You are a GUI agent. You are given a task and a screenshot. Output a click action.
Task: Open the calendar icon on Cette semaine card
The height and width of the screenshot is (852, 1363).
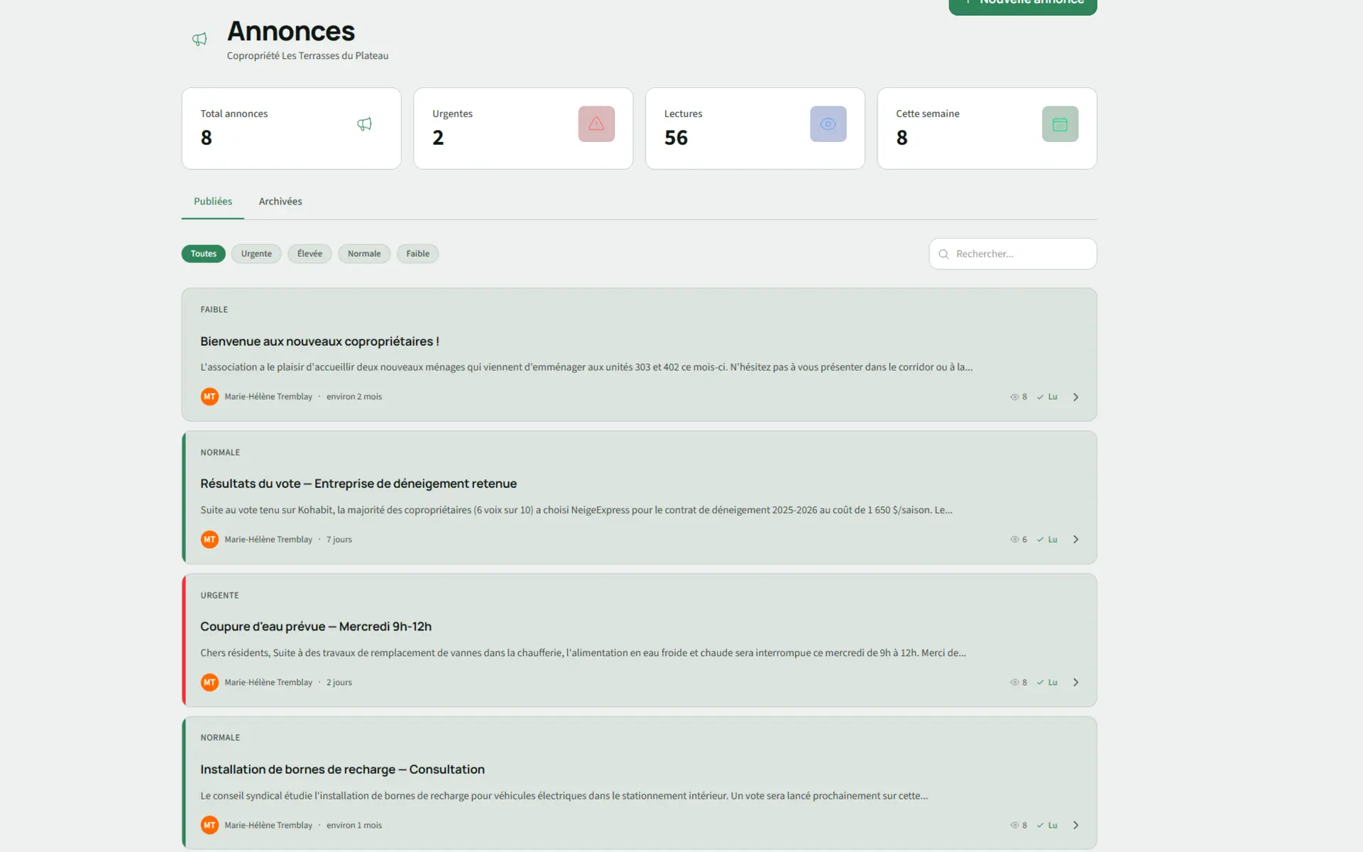1060,124
